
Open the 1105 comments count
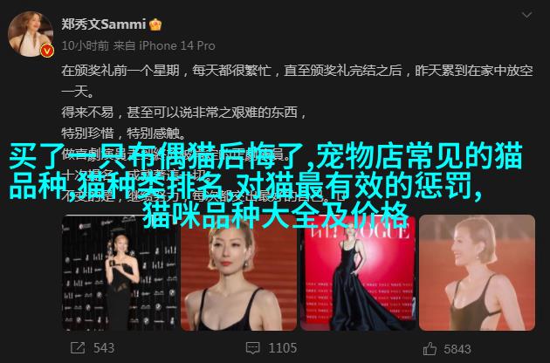coord(283,348)
